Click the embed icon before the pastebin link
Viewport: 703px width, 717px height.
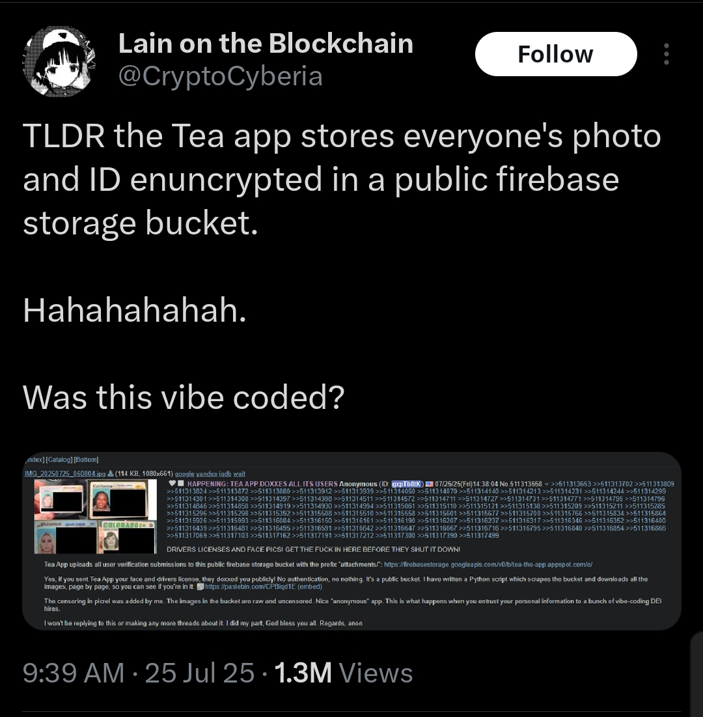[x=200, y=587]
